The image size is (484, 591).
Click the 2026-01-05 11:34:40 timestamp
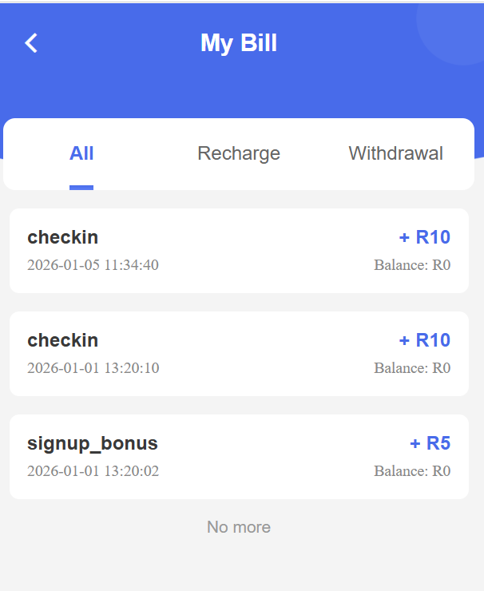93,265
